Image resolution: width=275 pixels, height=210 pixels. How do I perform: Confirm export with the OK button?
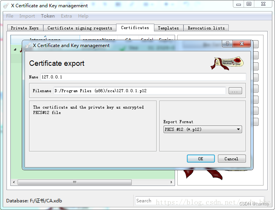[200, 159]
